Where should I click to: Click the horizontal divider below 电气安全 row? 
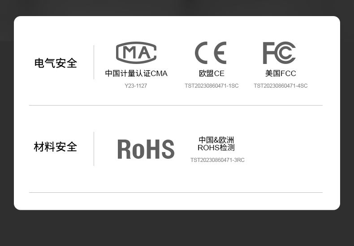tap(176, 105)
